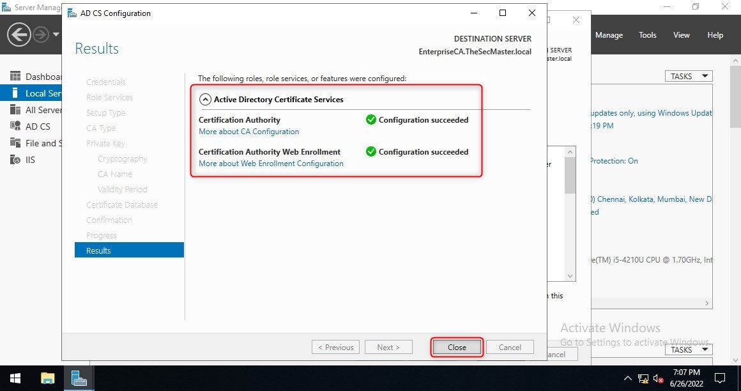The width and height of the screenshot is (741, 391).
Task: Click the AD CS certificate icon
Action: point(15,126)
